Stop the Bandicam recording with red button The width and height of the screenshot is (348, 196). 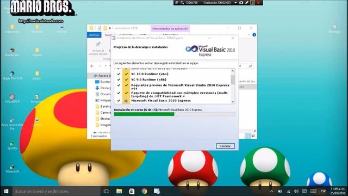point(258,3)
